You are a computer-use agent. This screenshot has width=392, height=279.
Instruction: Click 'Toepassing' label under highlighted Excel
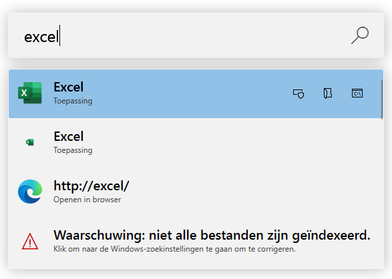pyautogui.click(x=73, y=101)
